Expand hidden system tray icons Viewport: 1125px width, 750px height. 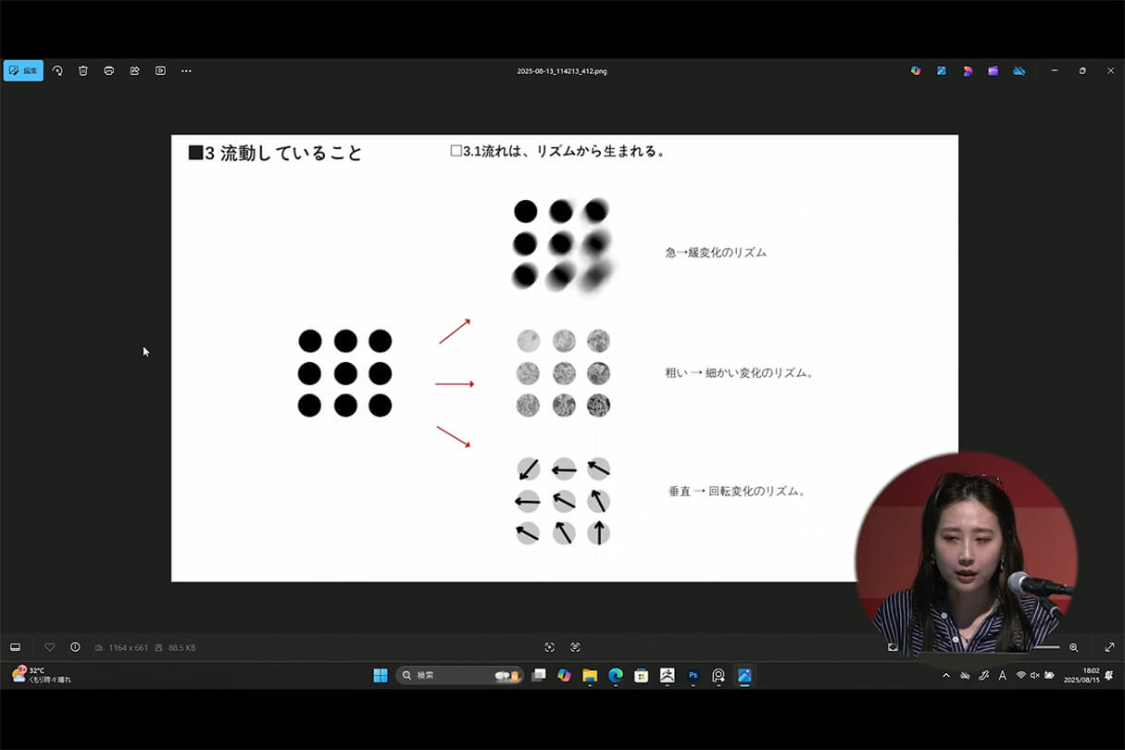pyautogui.click(x=946, y=675)
